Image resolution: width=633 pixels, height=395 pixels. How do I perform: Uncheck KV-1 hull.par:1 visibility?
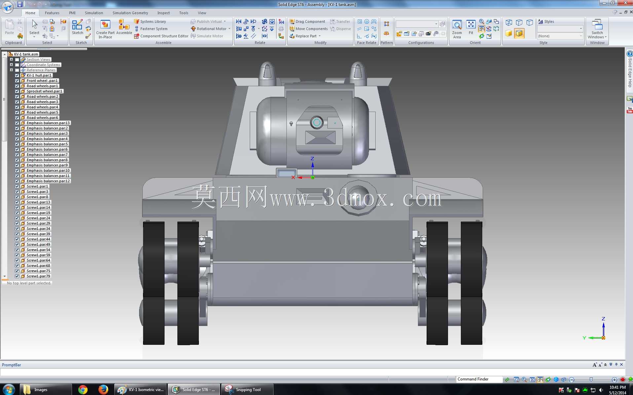[17, 75]
